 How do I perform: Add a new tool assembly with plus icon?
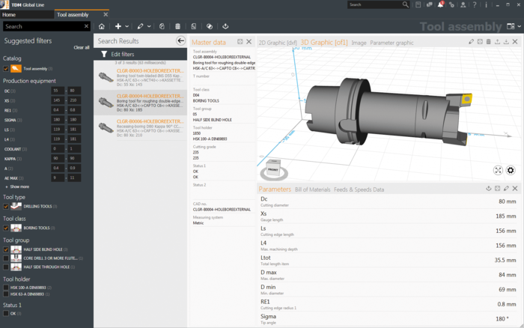pos(118,26)
